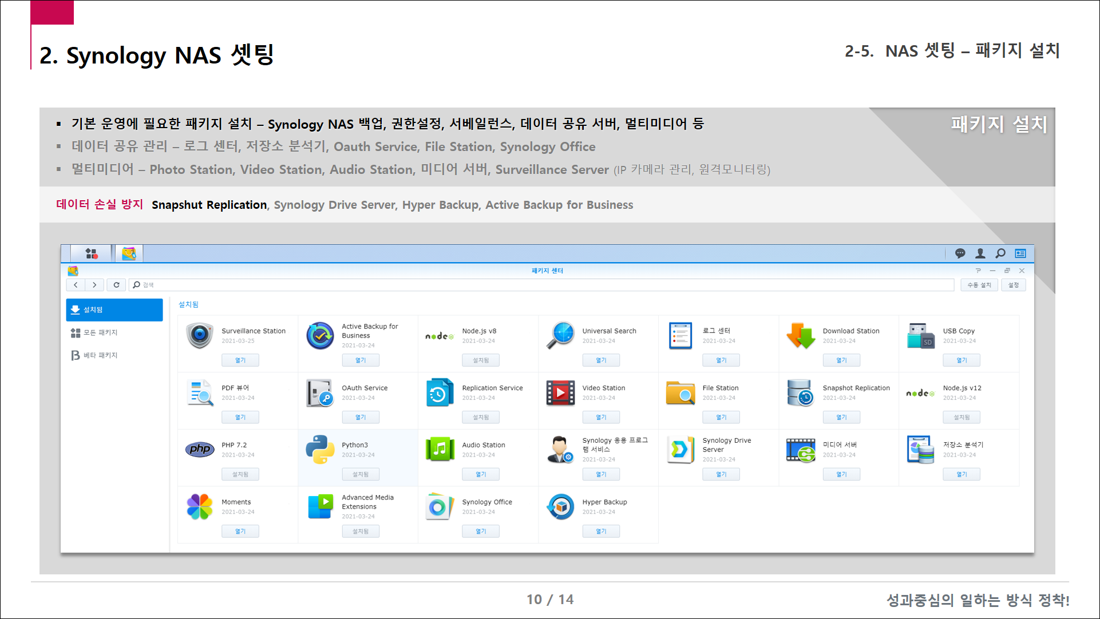Open the notifications speech bubble icon
The width and height of the screenshot is (1100, 619).
click(x=960, y=253)
